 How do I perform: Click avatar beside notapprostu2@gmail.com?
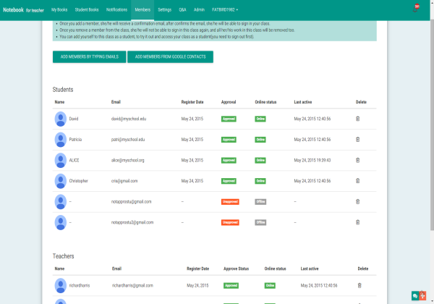pos(61,222)
